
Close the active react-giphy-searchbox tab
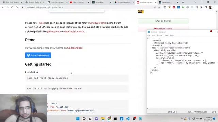coord(155,2)
